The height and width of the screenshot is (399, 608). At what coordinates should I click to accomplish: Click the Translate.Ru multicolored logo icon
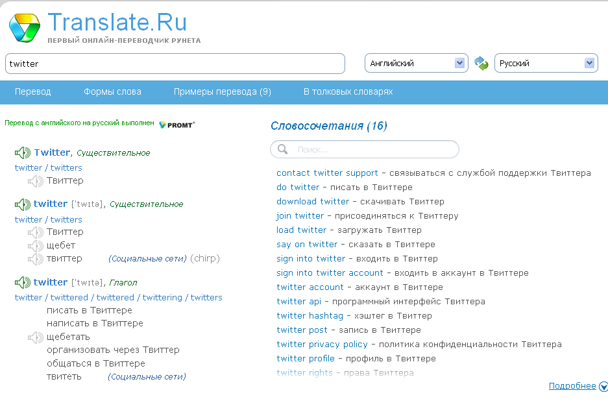[x=25, y=27]
